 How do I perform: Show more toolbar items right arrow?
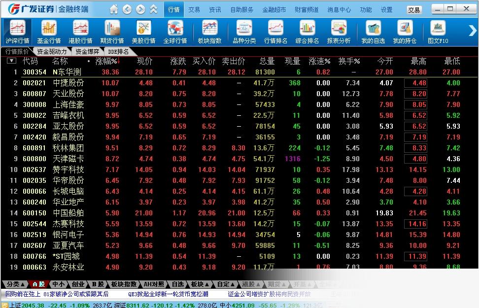(x=472, y=30)
